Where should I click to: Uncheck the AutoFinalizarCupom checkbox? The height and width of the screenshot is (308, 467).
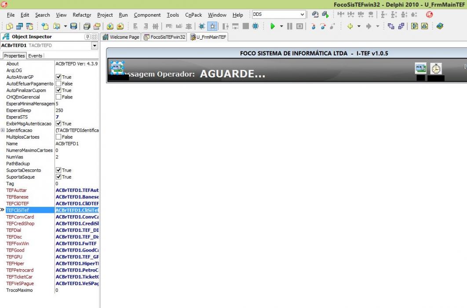58,90
